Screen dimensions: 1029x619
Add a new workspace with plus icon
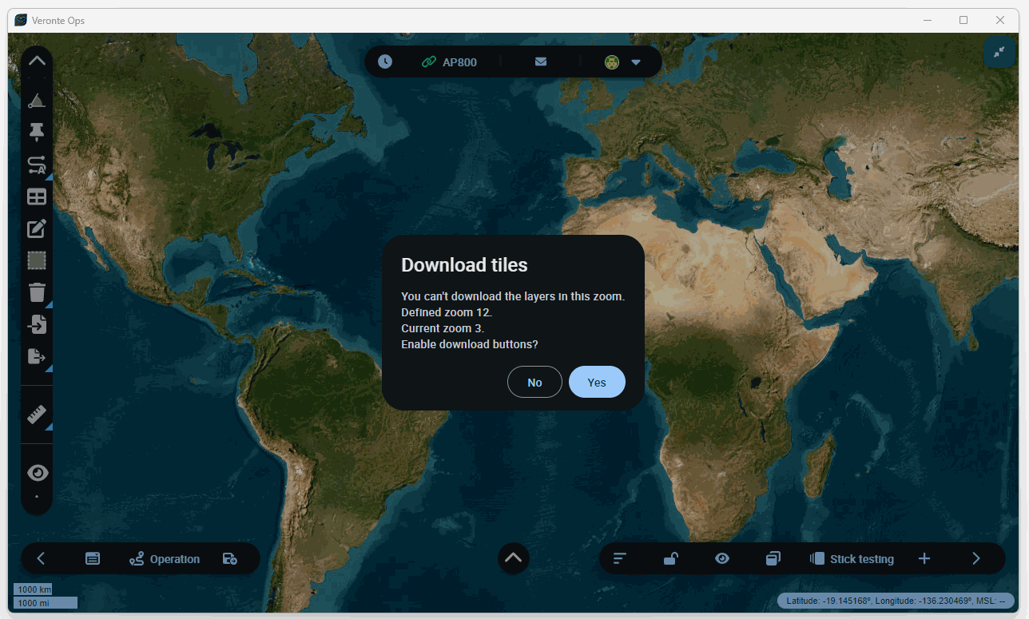point(924,558)
